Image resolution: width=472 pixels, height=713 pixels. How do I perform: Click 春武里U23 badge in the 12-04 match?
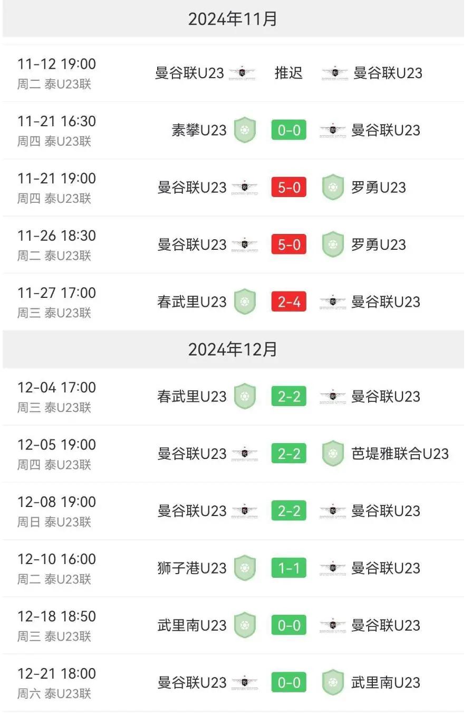point(245,396)
